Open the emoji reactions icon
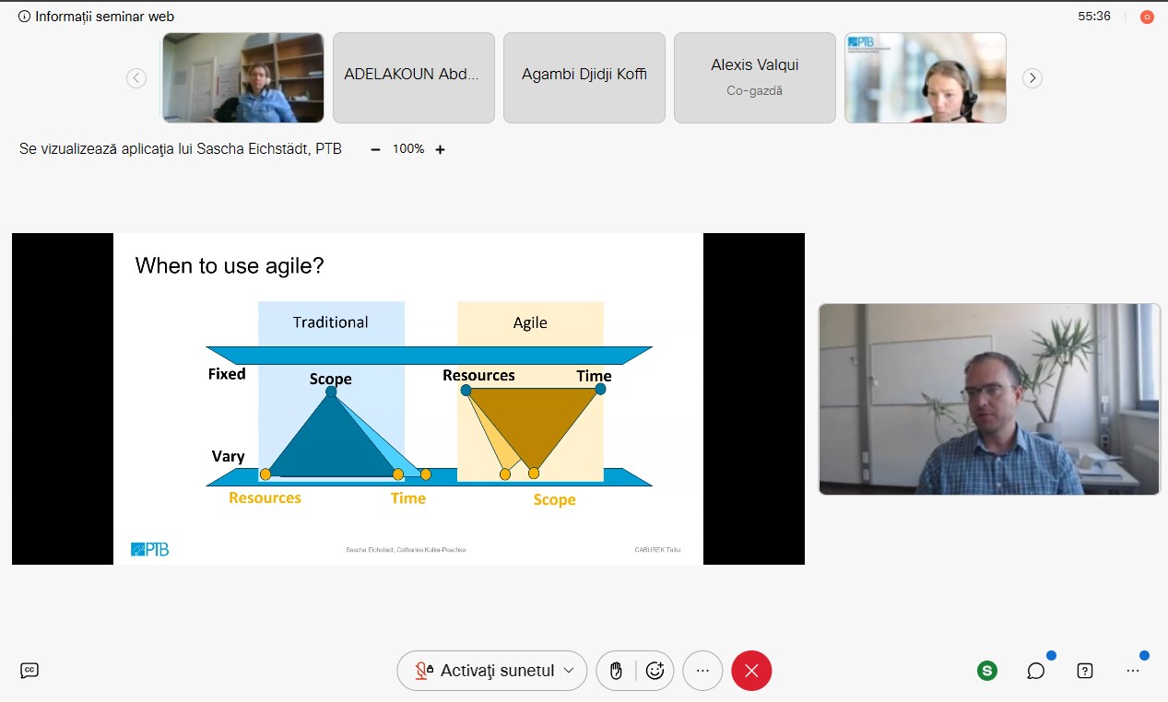The image size is (1168, 702). (x=655, y=671)
